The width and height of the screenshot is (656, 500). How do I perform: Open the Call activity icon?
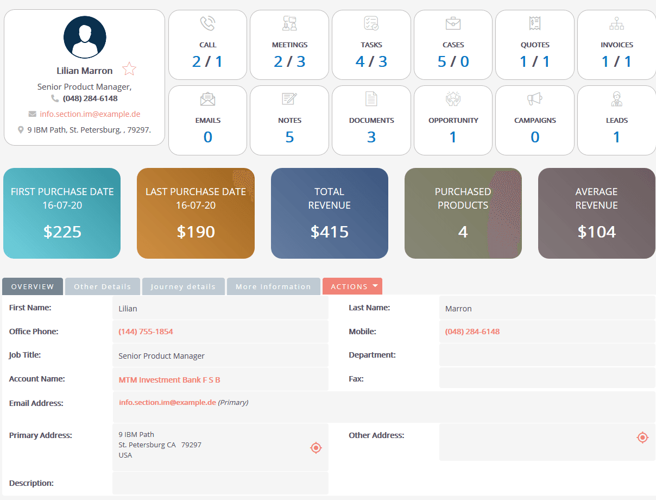(207, 23)
